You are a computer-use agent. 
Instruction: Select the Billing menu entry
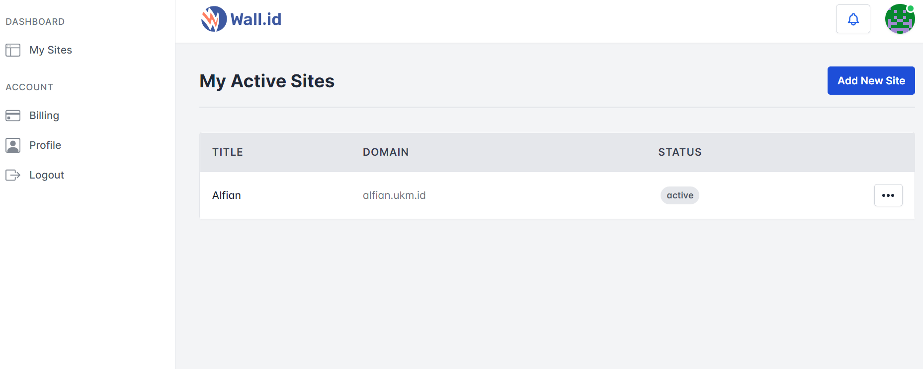click(44, 115)
